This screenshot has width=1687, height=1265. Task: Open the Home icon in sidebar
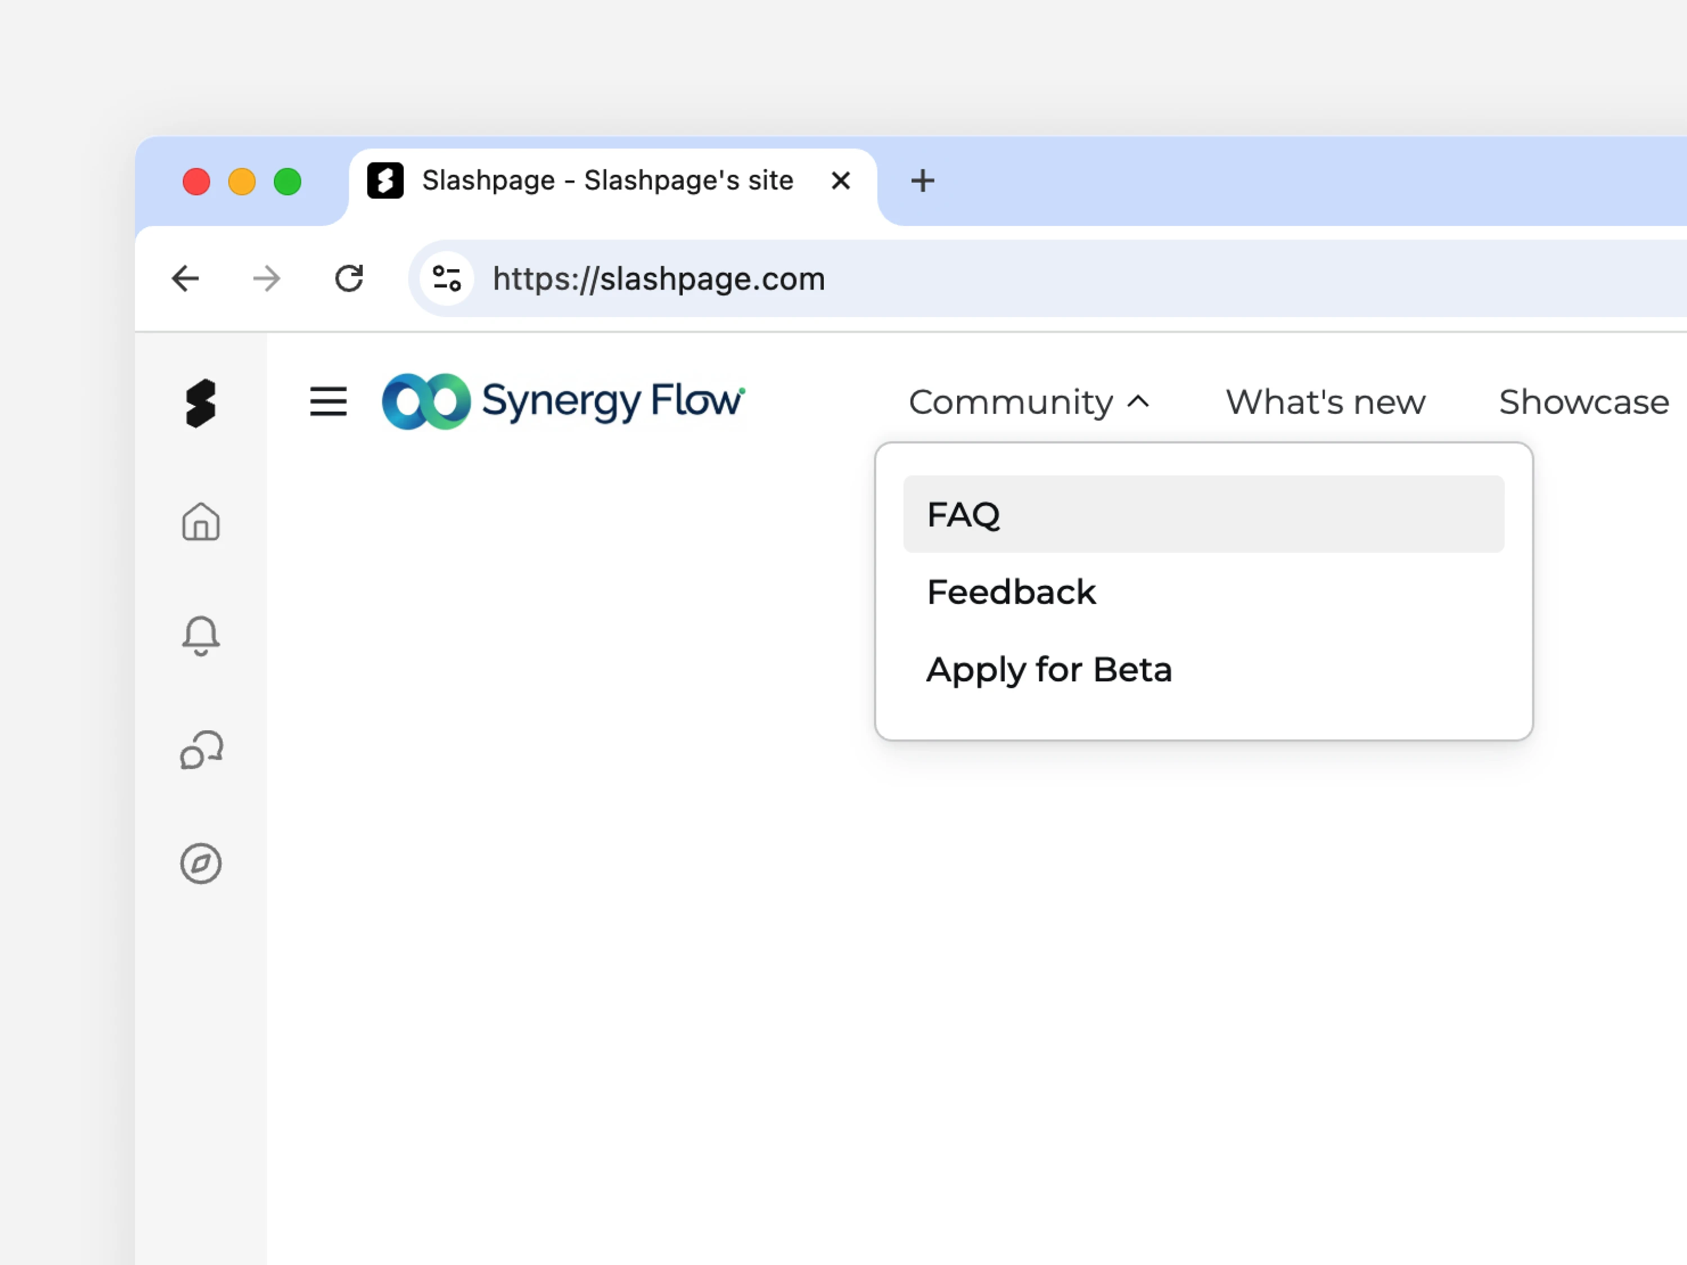pos(201,522)
